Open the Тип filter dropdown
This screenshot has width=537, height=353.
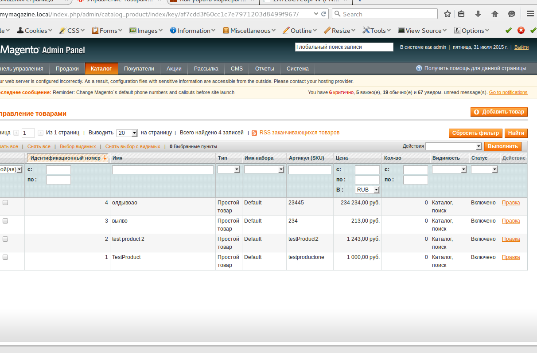pyautogui.click(x=229, y=169)
